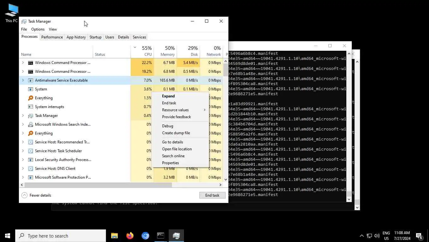Click Provide feedback menu entry
Screen dimensions: 429x242
180,117
